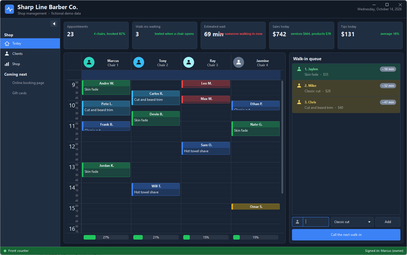407x255 pixels.
Task: Go to the Shop stats page in the sidebar
Action: (30, 64)
